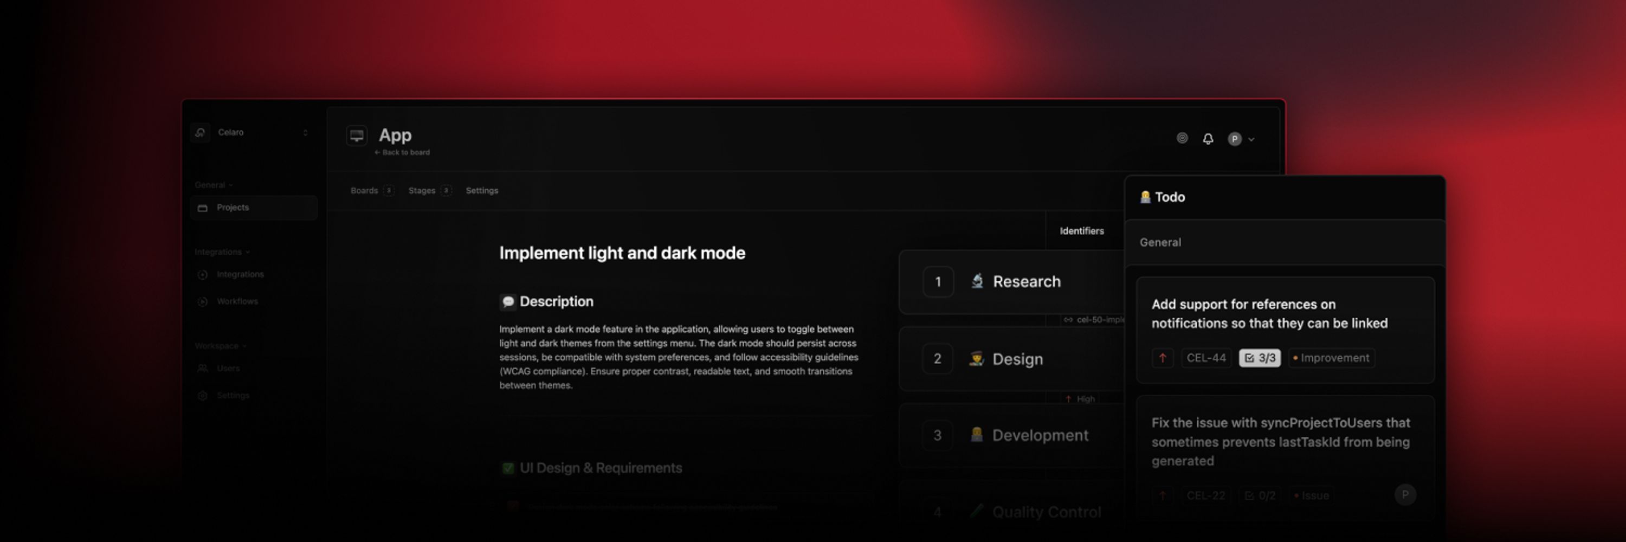Click the Improvement label chip
The width and height of the screenshot is (1626, 542).
[x=1331, y=358]
